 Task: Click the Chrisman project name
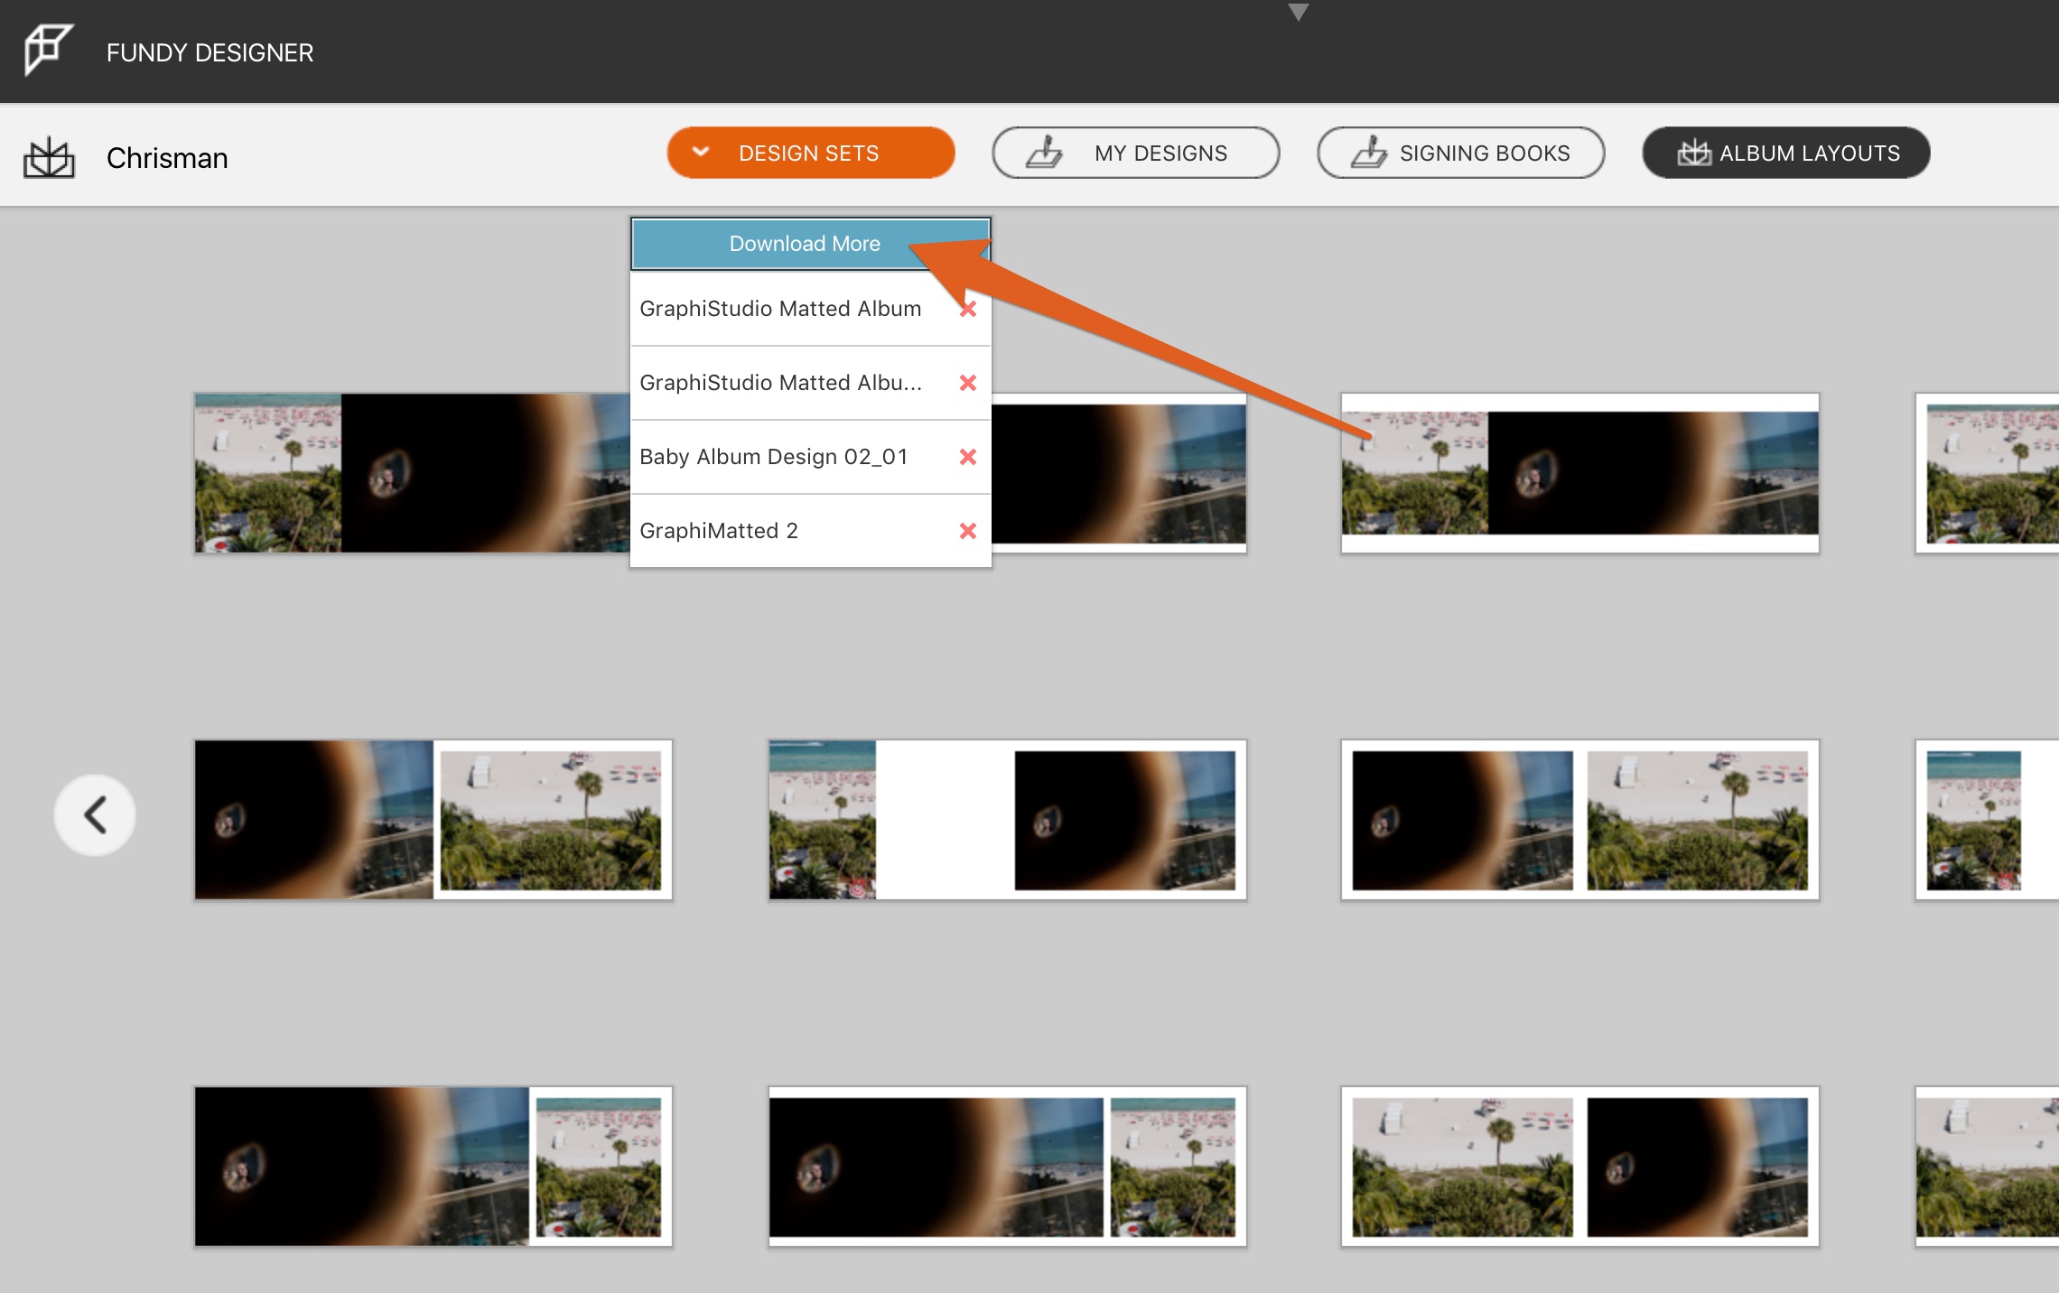167,158
